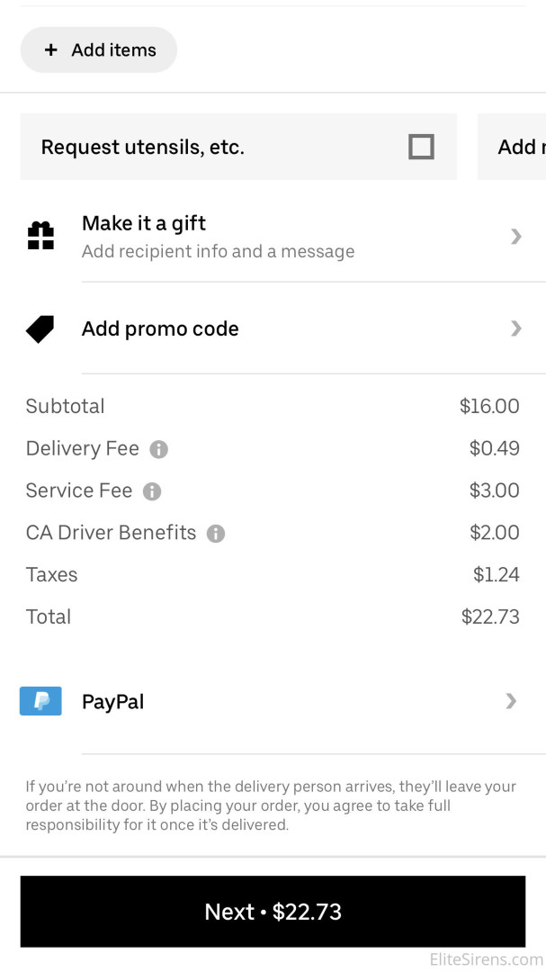The image size is (546, 972).
Task: Choose the PayPal payment method row
Action: pos(270,701)
